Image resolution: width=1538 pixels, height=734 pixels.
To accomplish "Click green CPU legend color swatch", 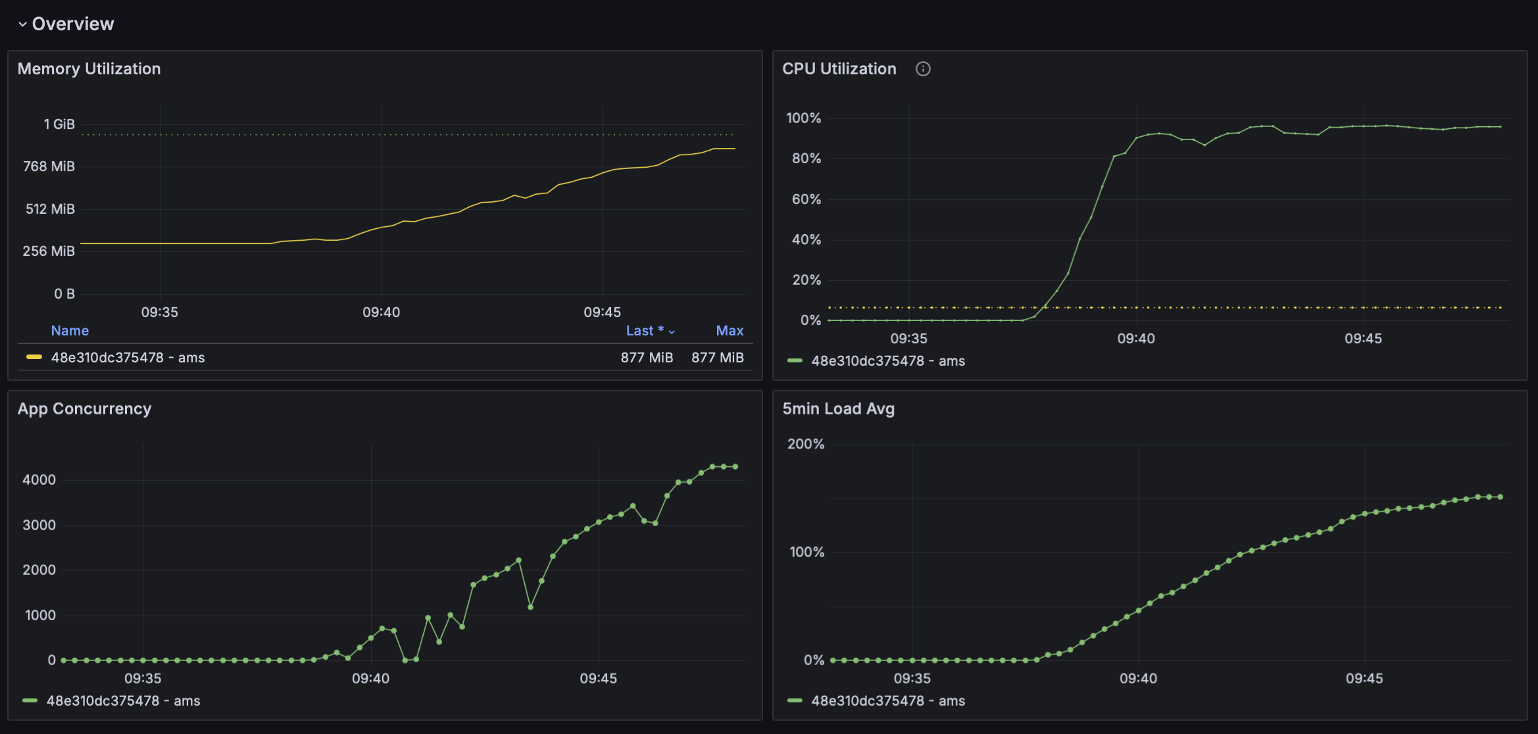I will coord(795,360).
